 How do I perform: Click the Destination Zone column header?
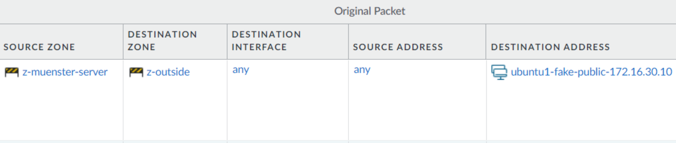click(x=162, y=41)
